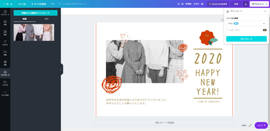Open the パブリッシュ (Publish) dropdown

coord(259,4)
